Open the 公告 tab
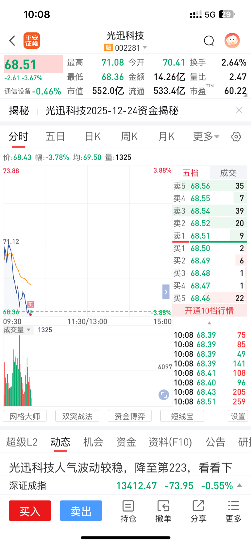Screen dimensions: 251x544 tap(215, 442)
